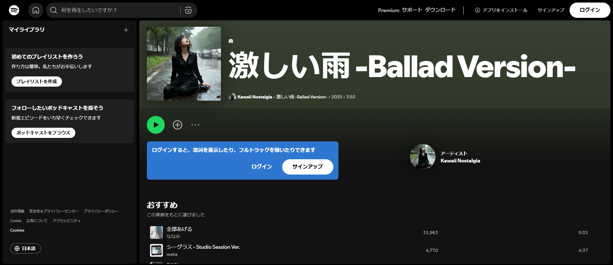Click the white ログイン button at top right
The height and width of the screenshot is (265, 613).
point(590,10)
